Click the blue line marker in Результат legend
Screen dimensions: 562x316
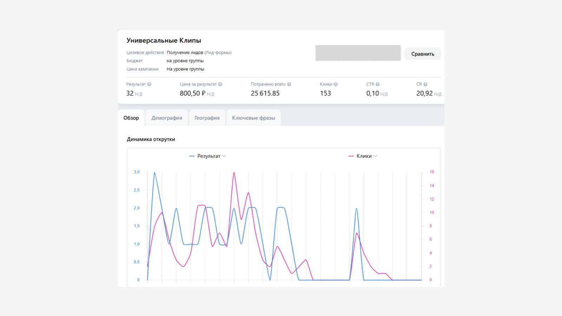point(192,156)
